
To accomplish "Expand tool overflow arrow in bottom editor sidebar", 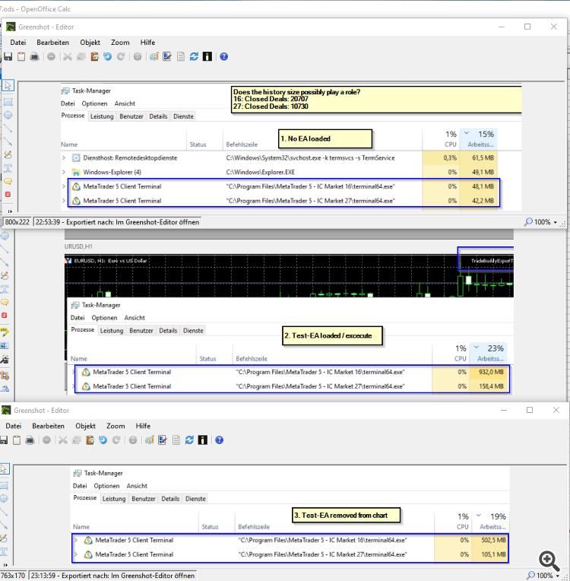I will tap(6, 565).
